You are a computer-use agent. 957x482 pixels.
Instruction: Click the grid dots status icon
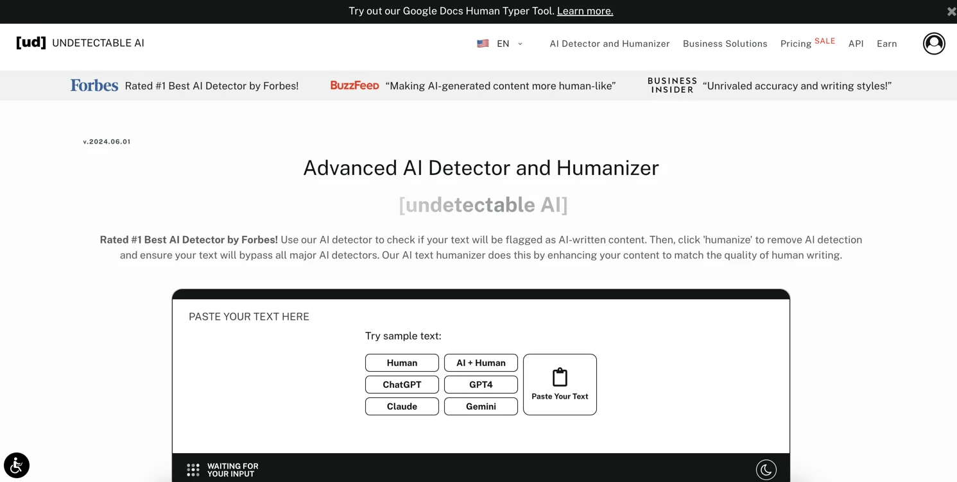click(x=193, y=470)
